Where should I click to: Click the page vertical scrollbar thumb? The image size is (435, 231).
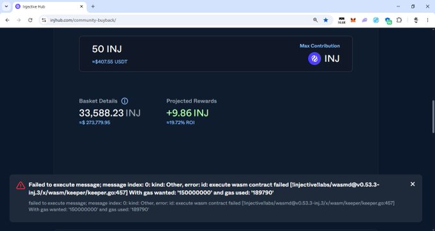(x=433, y=116)
